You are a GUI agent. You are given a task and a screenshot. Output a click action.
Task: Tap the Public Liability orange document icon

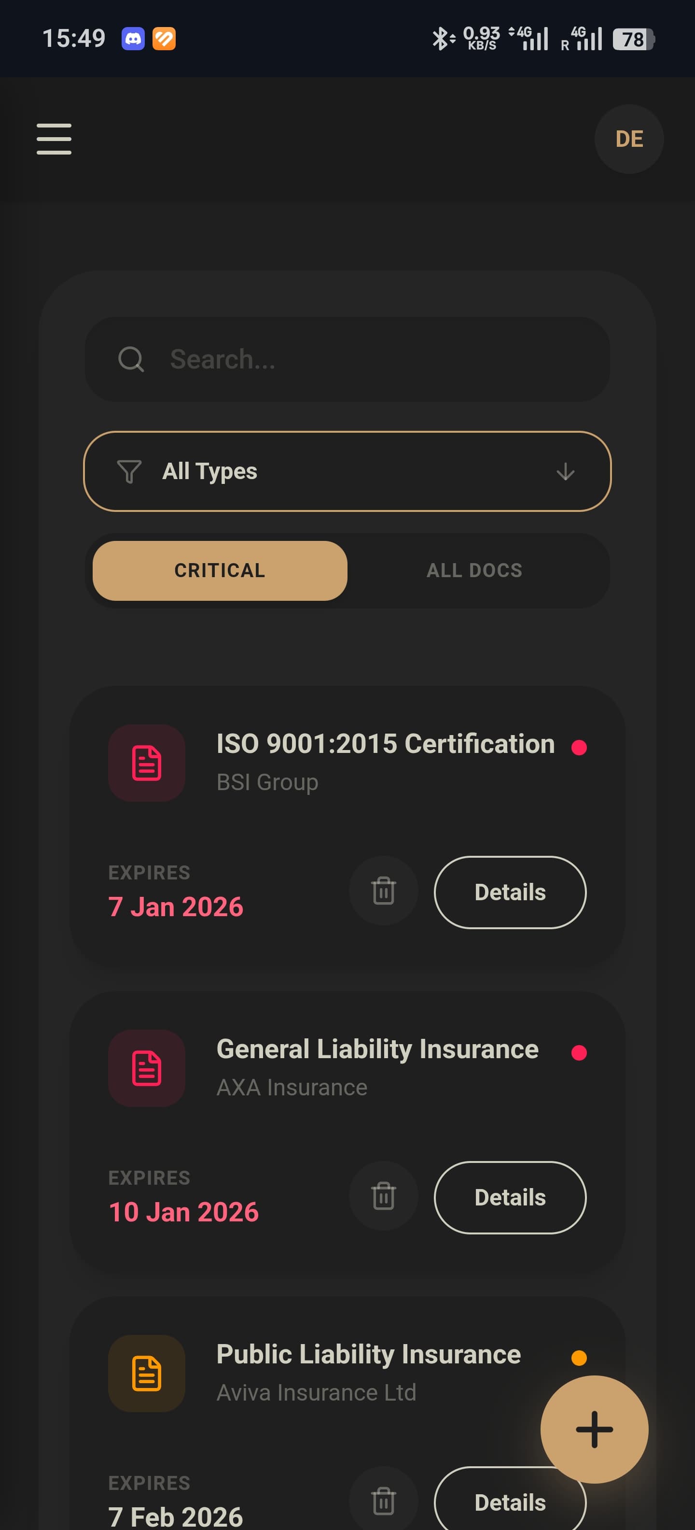147,1373
